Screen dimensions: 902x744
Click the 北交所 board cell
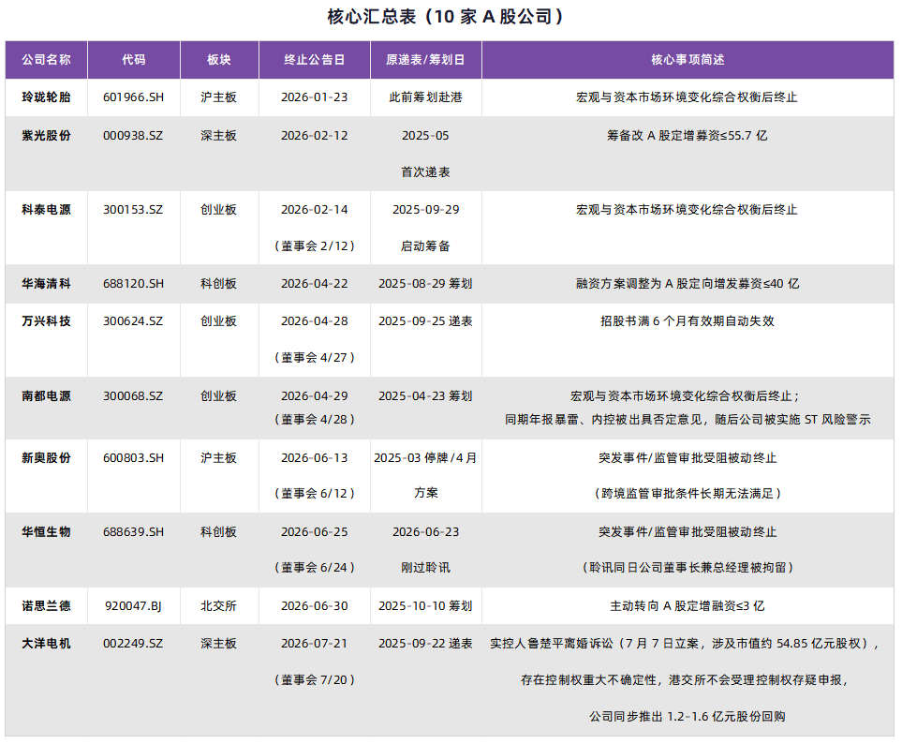[219, 606]
